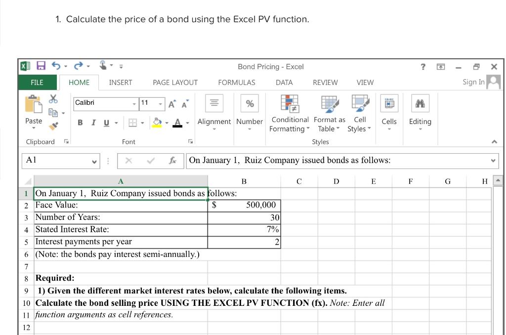Viewport: 506px width, 335px height.
Task: Open Customize Quick Access Toolbar dropdown
Action: point(121,67)
